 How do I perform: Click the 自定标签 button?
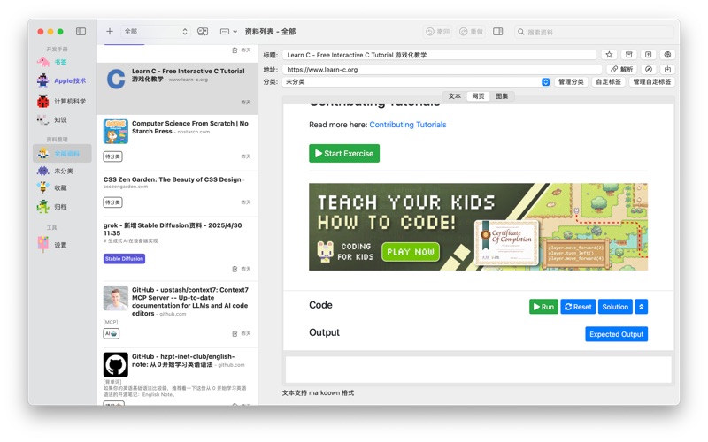click(x=608, y=81)
